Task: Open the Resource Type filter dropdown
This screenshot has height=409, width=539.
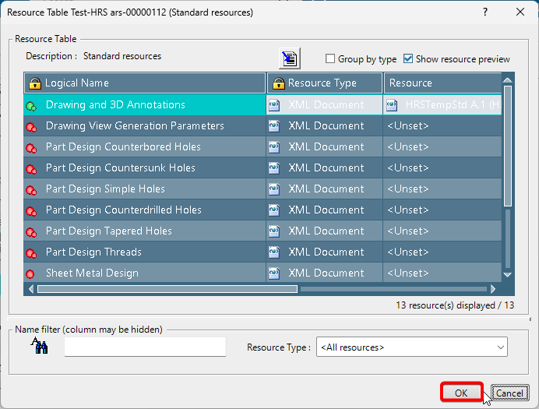Action: click(412, 347)
